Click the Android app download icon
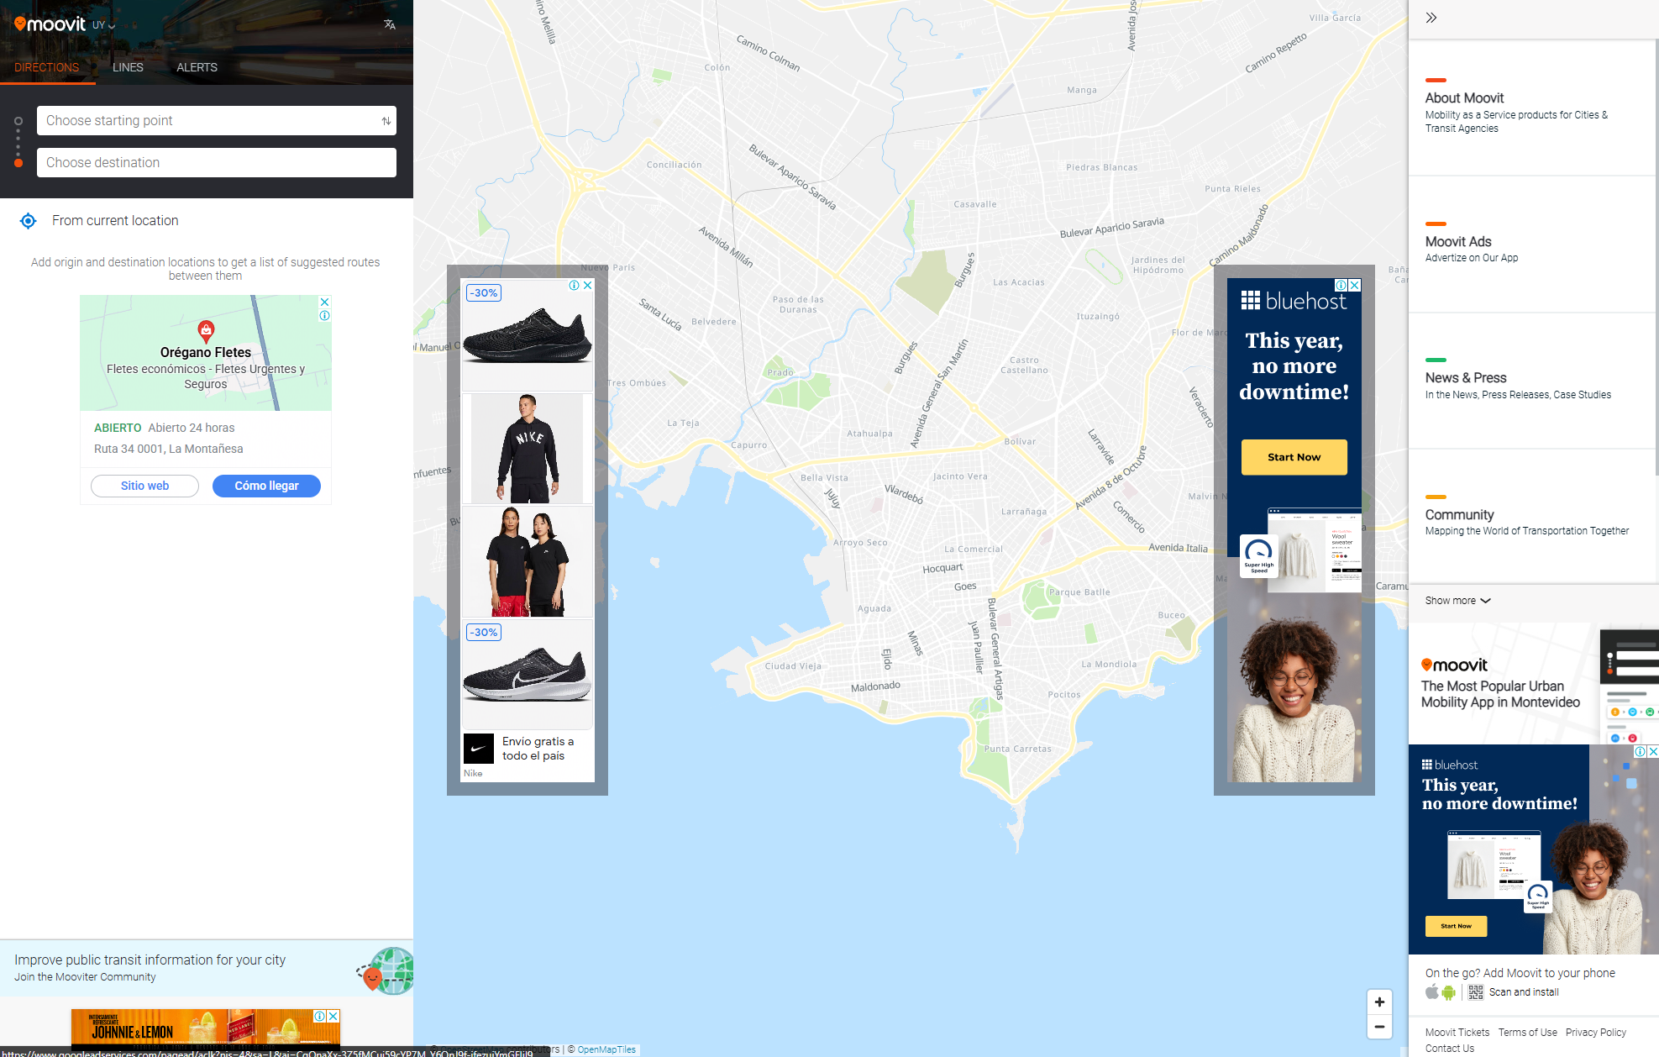 tap(1449, 992)
